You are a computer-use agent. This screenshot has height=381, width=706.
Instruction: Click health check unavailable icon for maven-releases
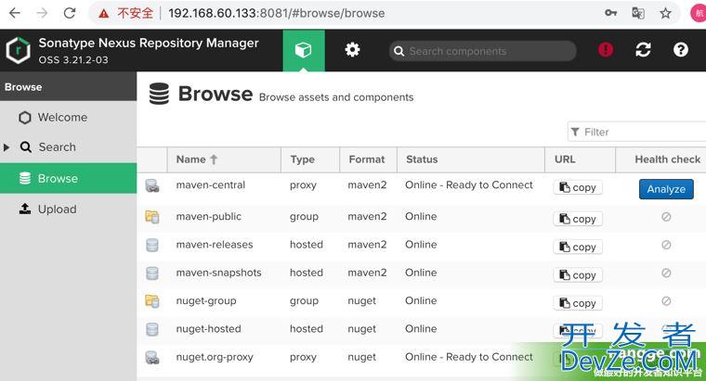point(666,245)
